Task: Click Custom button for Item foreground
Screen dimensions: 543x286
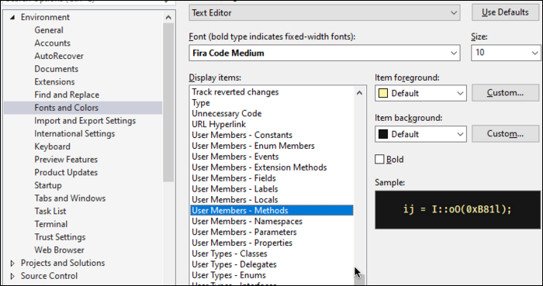Action: [x=505, y=93]
